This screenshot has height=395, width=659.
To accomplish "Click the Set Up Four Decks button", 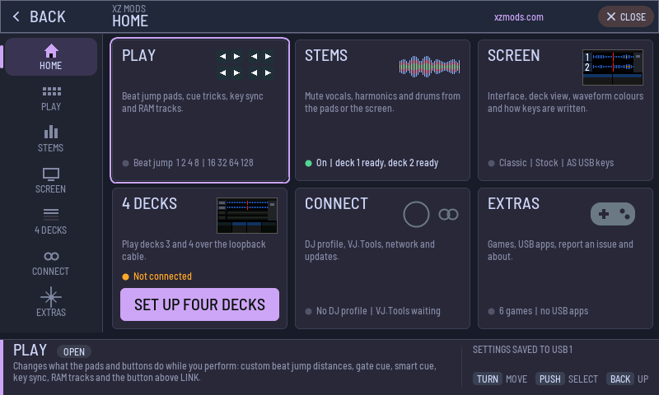I will (199, 304).
